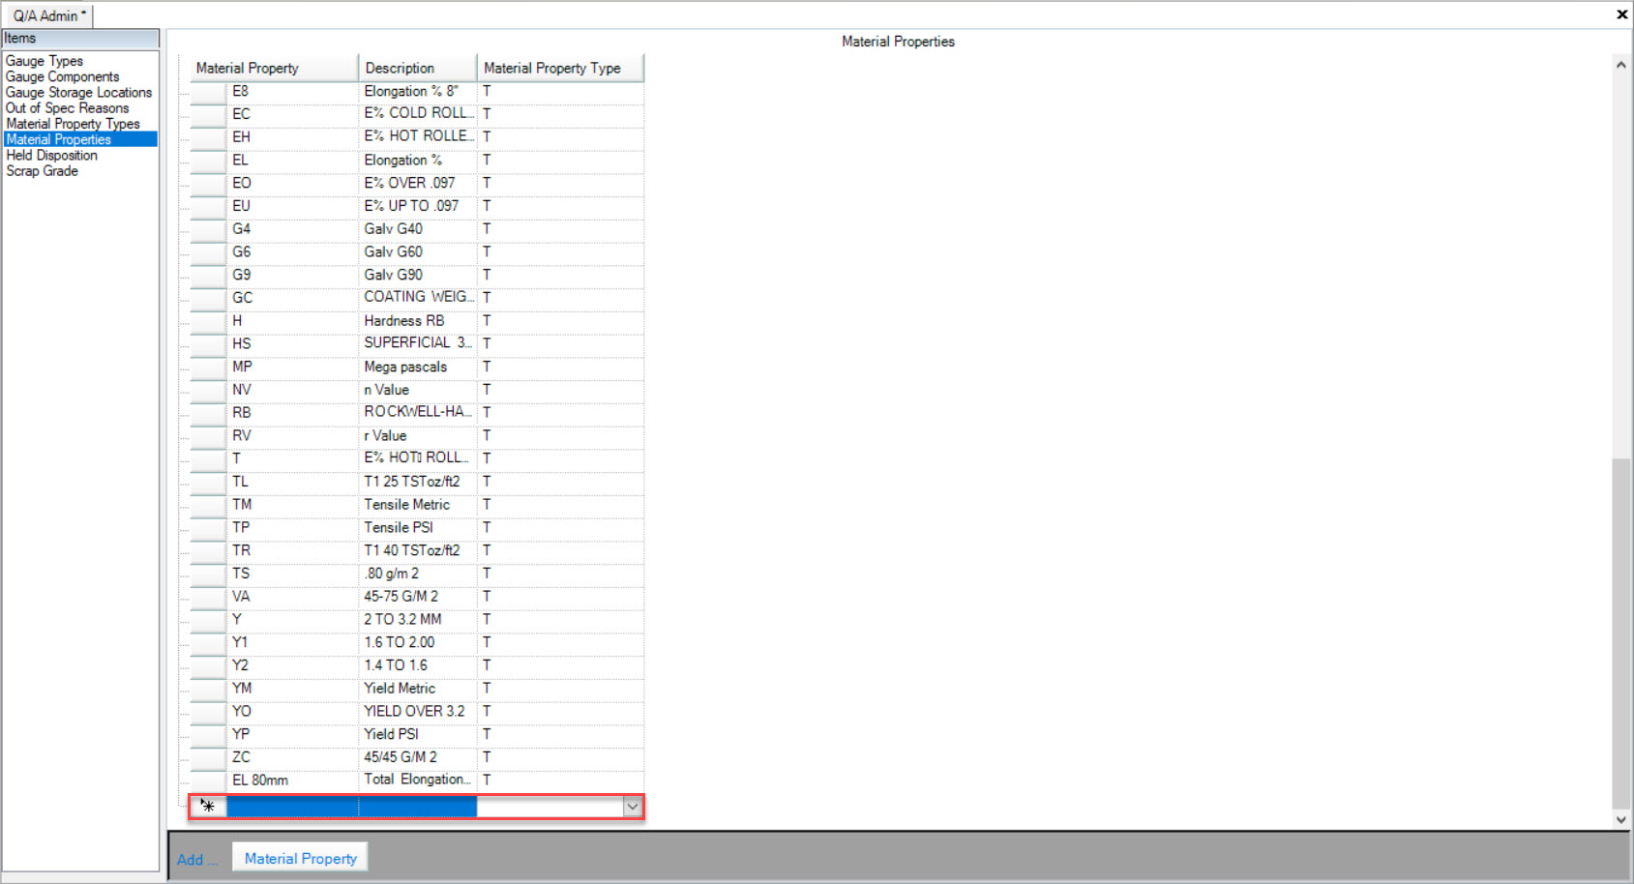
Task: Select Gauge Components item
Action: click(63, 76)
